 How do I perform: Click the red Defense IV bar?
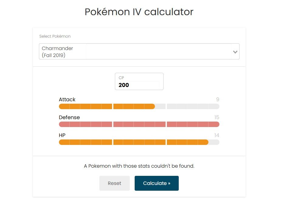139,124
